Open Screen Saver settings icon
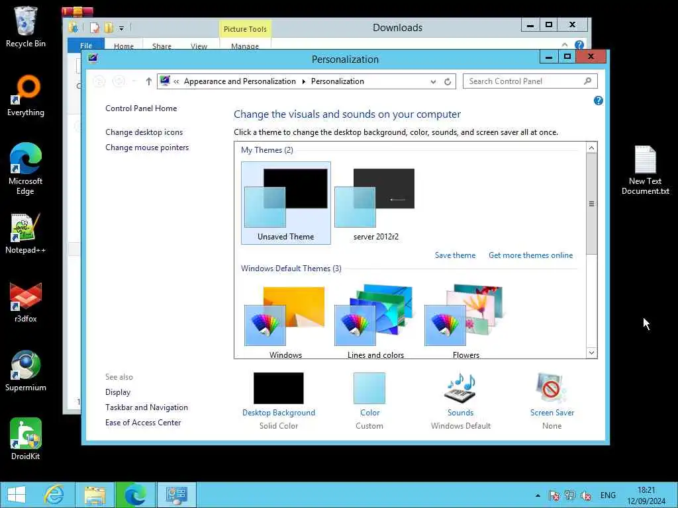The height and width of the screenshot is (508, 678). click(552, 388)
